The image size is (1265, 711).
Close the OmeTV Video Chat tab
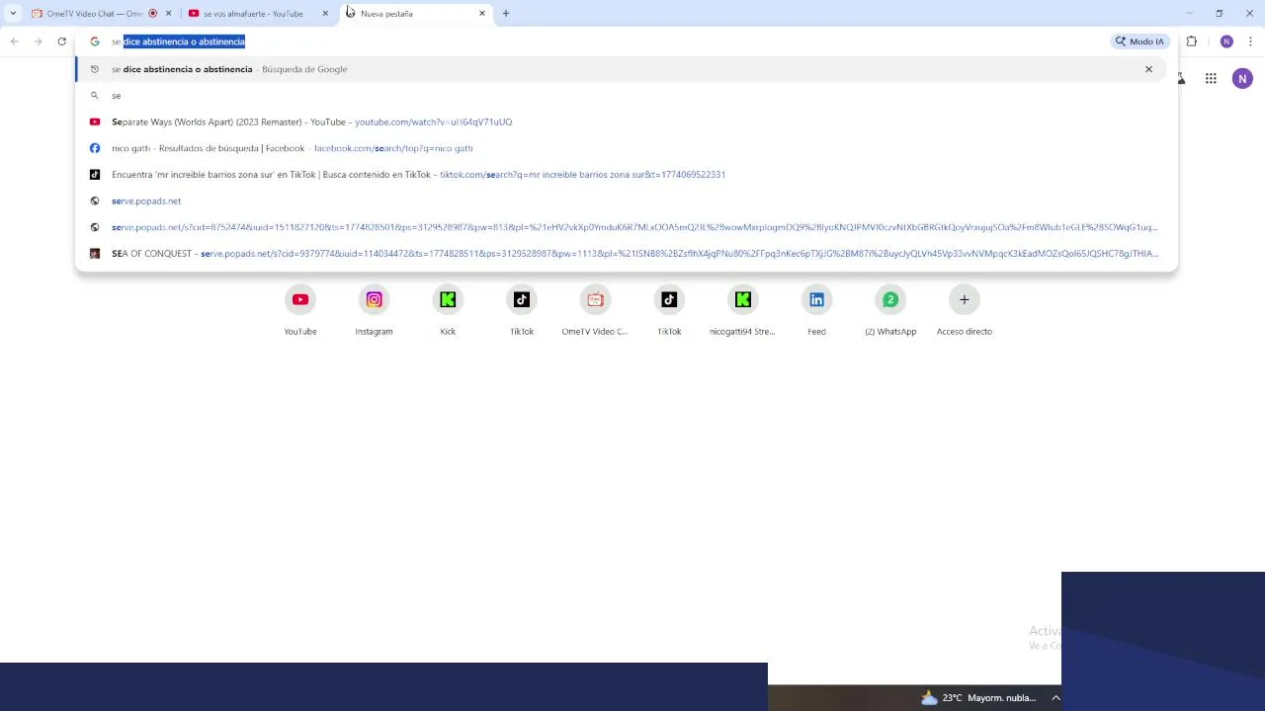click(169, 14)
